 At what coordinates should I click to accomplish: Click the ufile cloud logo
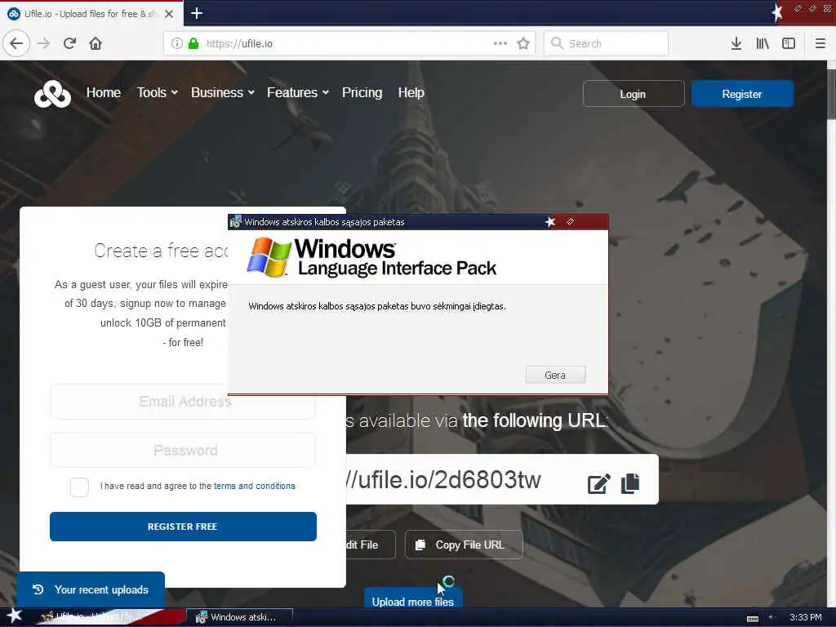click(52, 94)
